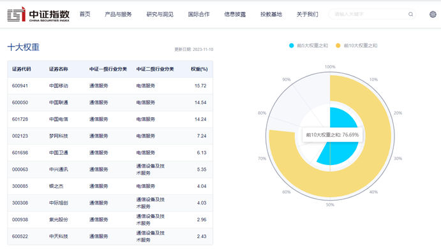Select security code 300085
The height and width of the screenshot is (251, 441).
[20, 186]
